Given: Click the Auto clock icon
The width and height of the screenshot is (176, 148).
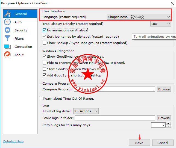Looking at the screenshot, I should 7,22.
